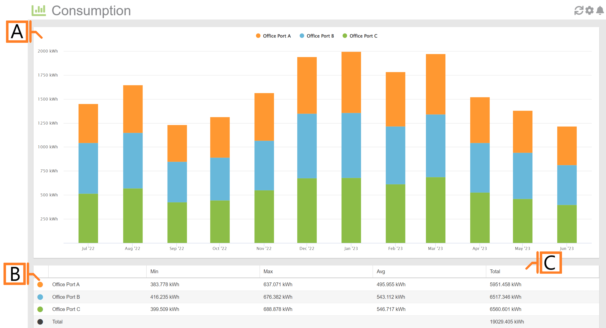Click the Mar '23 orange bar segment
This screenshot has height=328, width=606.
(x=435, y=84)
